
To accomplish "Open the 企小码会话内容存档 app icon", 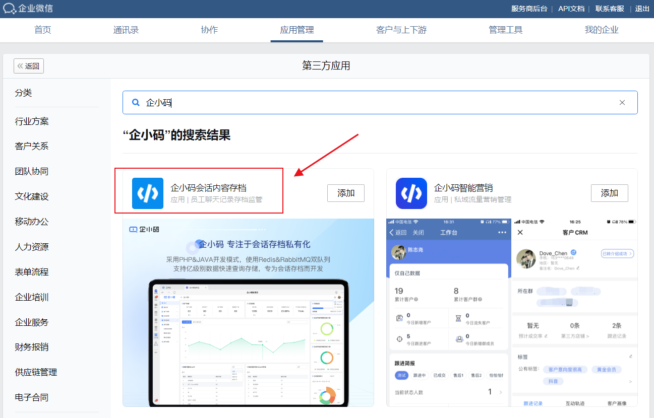I will click(148, 193).
